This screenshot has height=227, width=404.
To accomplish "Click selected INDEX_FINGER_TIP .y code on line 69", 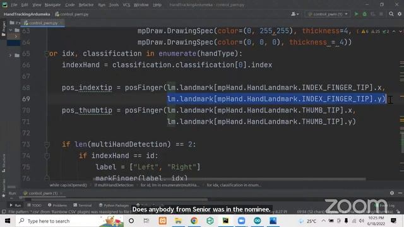I will tap(276, 99).
